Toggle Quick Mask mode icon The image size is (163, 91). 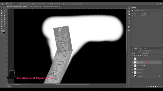click(x=2, y=35)
